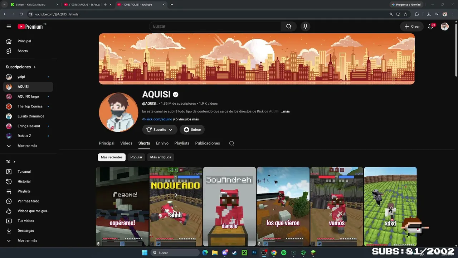
Task: Open Discord from the taskbar
Action: click(225, 253)
